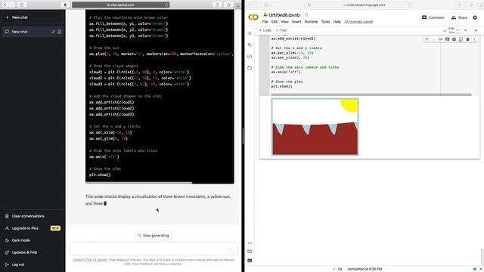Open the ChatGPT Feb 13 Version link
The height and width of the screenshot is (272, 484).
90,260
